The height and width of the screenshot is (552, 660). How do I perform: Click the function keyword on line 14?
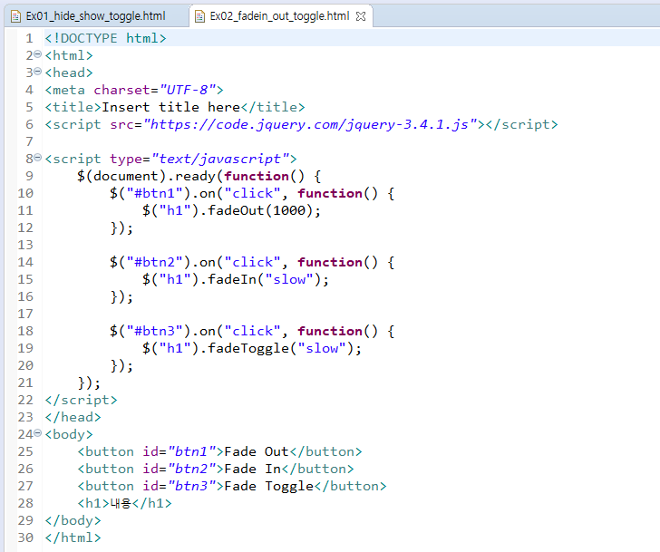tap(330, 263)
